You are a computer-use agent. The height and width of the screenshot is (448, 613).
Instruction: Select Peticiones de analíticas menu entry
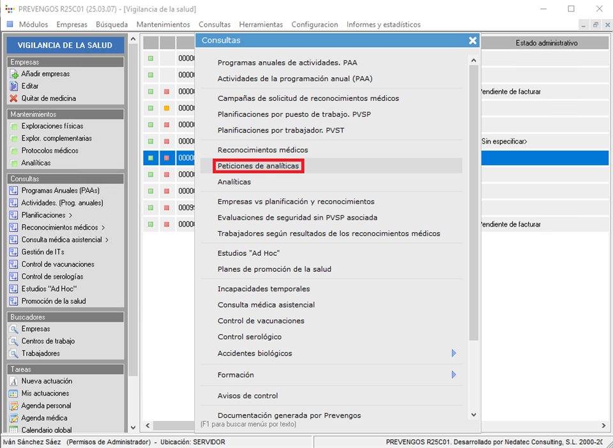259,166
